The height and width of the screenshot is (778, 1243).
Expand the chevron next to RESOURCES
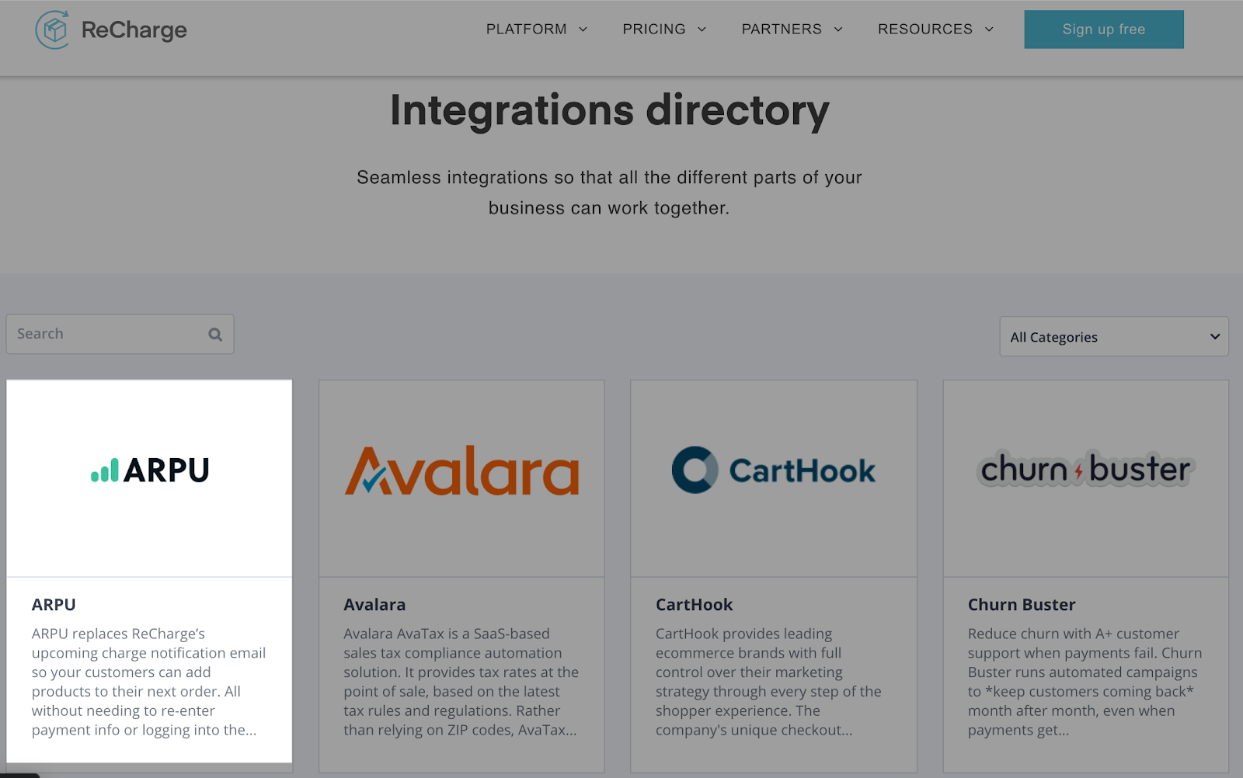coord(989,30)
